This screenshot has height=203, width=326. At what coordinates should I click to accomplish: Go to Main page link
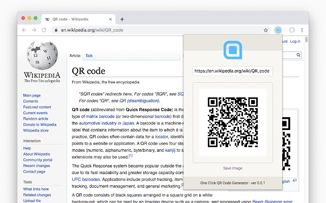tap(32, 95)
